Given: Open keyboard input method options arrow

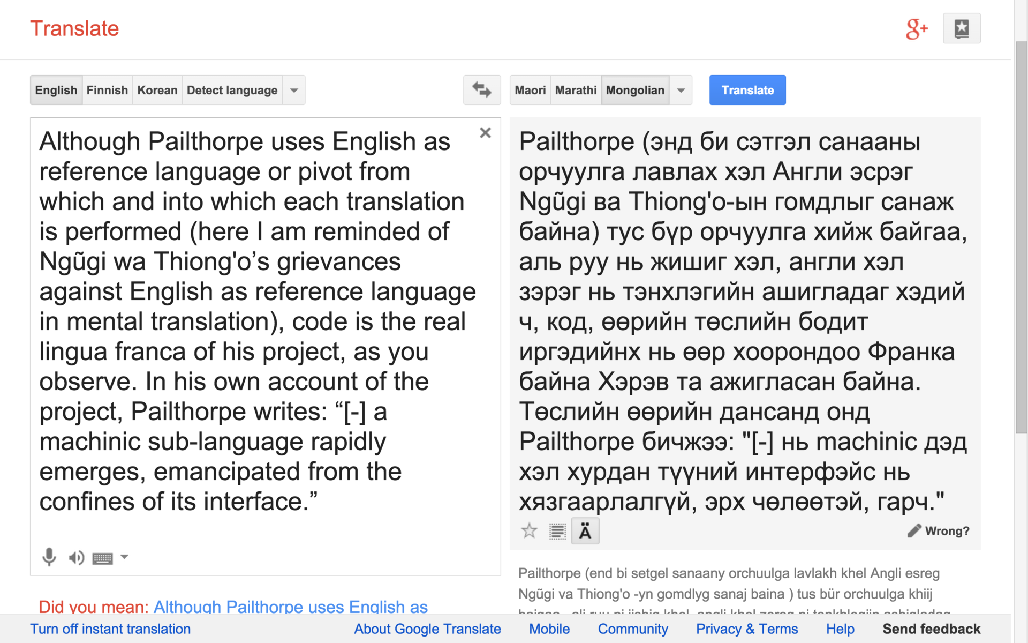Looking at the screenshot, I should click(124, 557).
